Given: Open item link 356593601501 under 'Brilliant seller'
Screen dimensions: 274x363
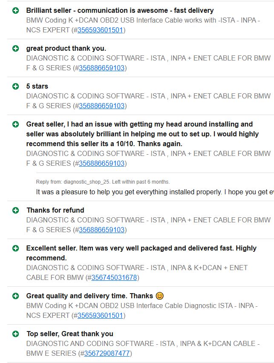Looking at the screenshot, I should coord(100,30).
